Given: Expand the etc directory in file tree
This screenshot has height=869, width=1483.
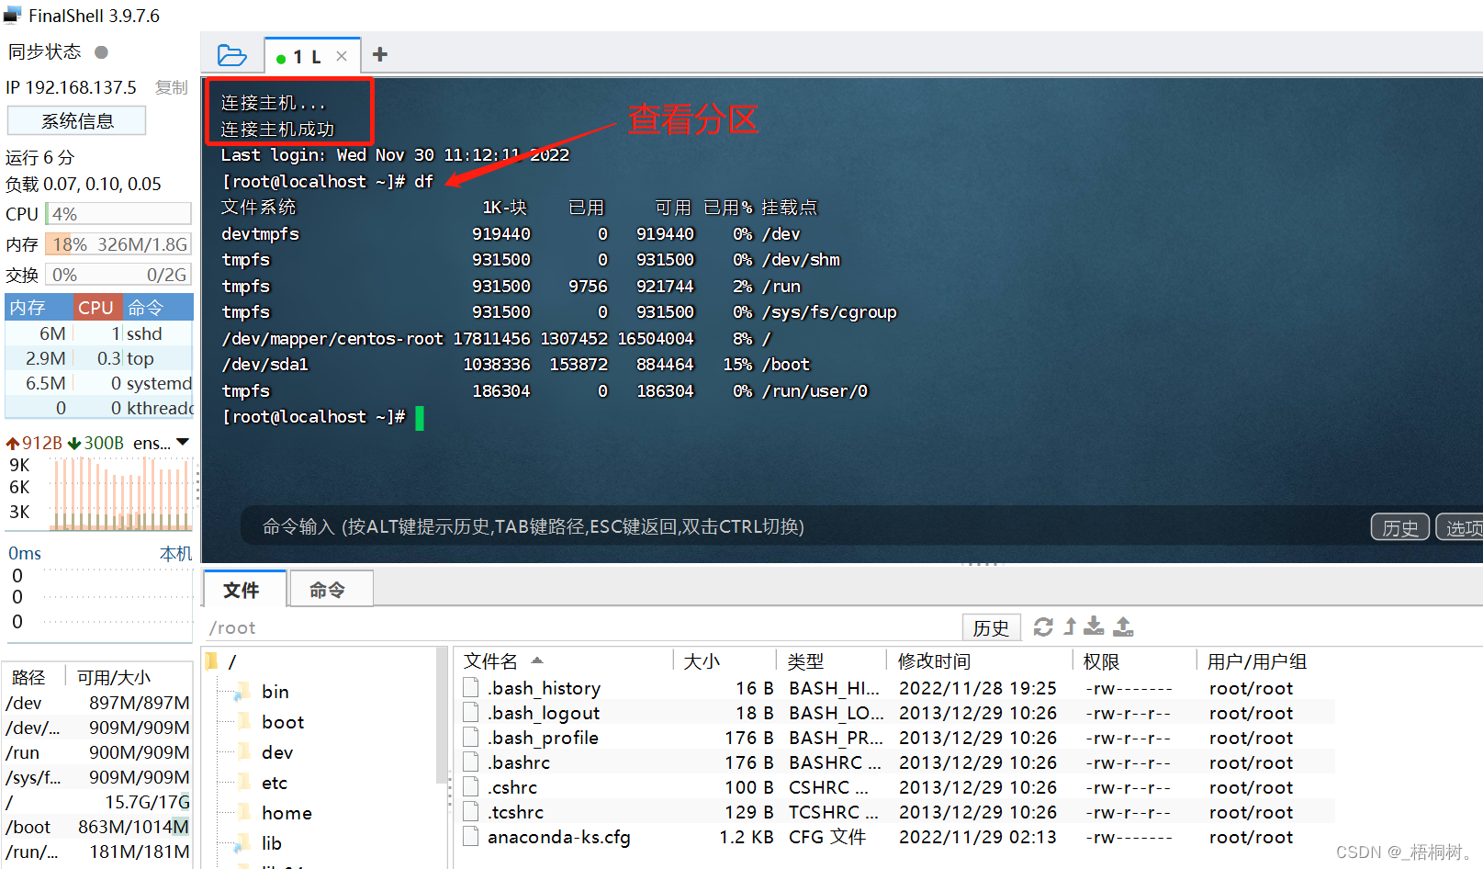Looking at the screenshot, I should point(242,783).
